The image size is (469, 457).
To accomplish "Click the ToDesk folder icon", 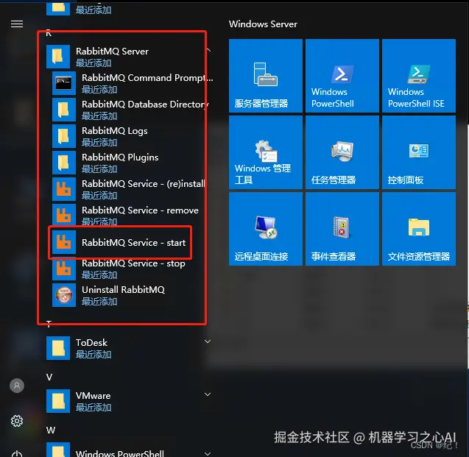I will pyautogui.click(x=58, y=348).
